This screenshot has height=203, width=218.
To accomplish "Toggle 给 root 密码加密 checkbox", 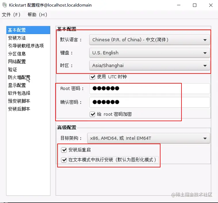I will click(x=92, y=114).
